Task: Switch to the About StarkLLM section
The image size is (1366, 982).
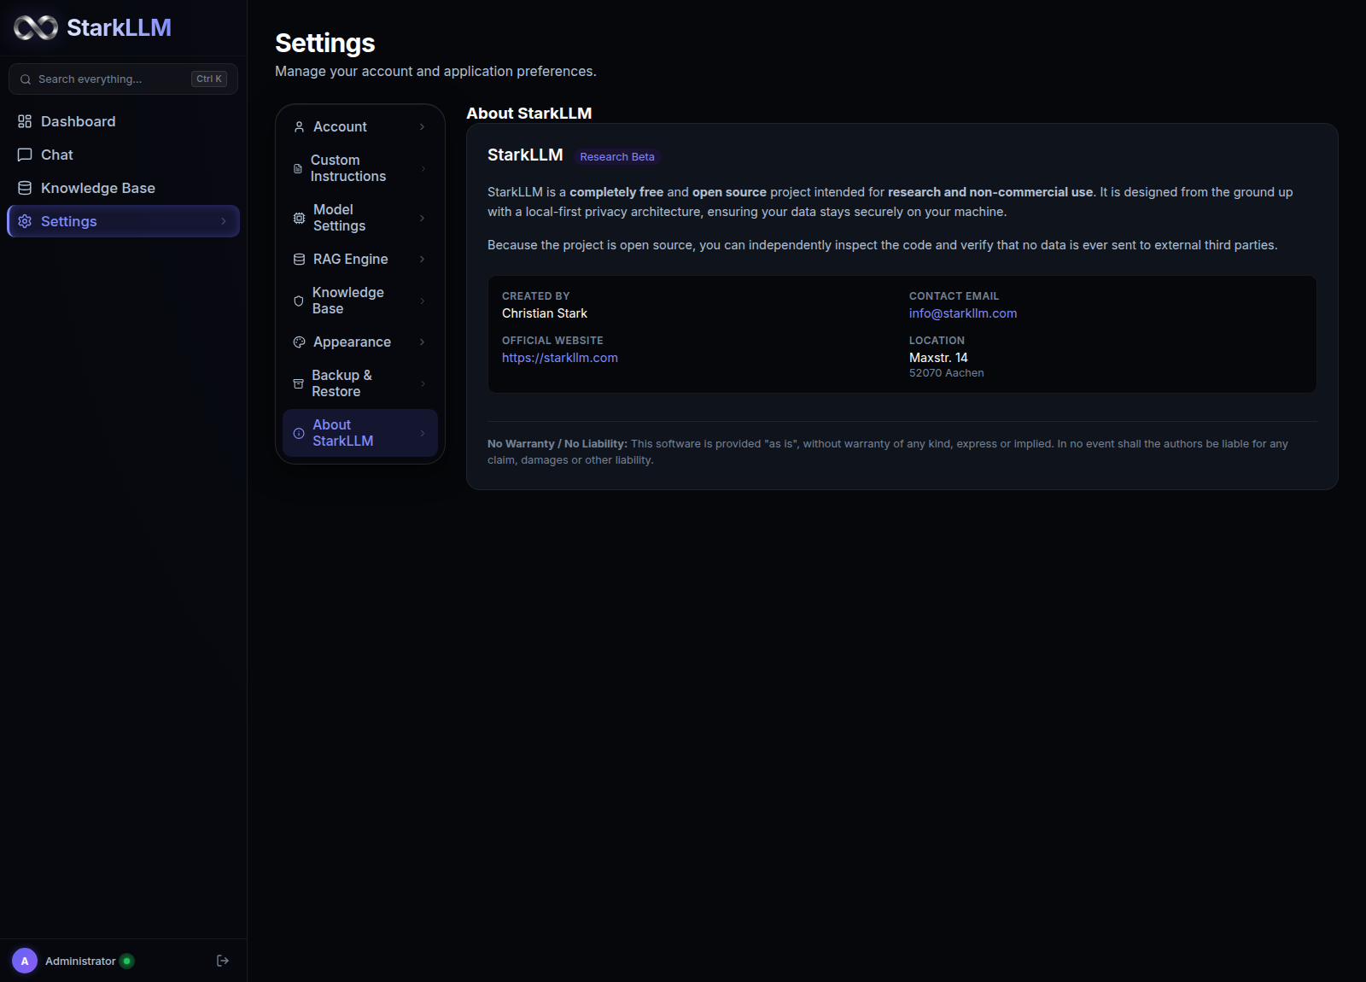Action: [360, 433]
